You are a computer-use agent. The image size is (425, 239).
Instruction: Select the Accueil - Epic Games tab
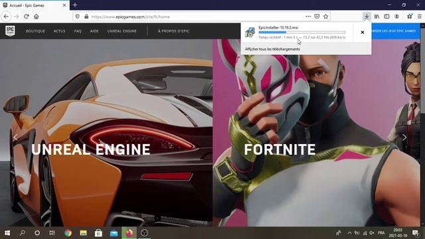click(35, 5)
